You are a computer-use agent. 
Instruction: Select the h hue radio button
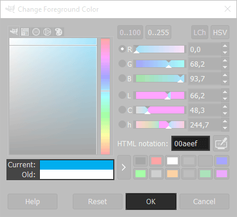pos(122,125)
